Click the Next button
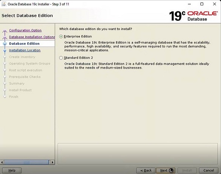 166,171
